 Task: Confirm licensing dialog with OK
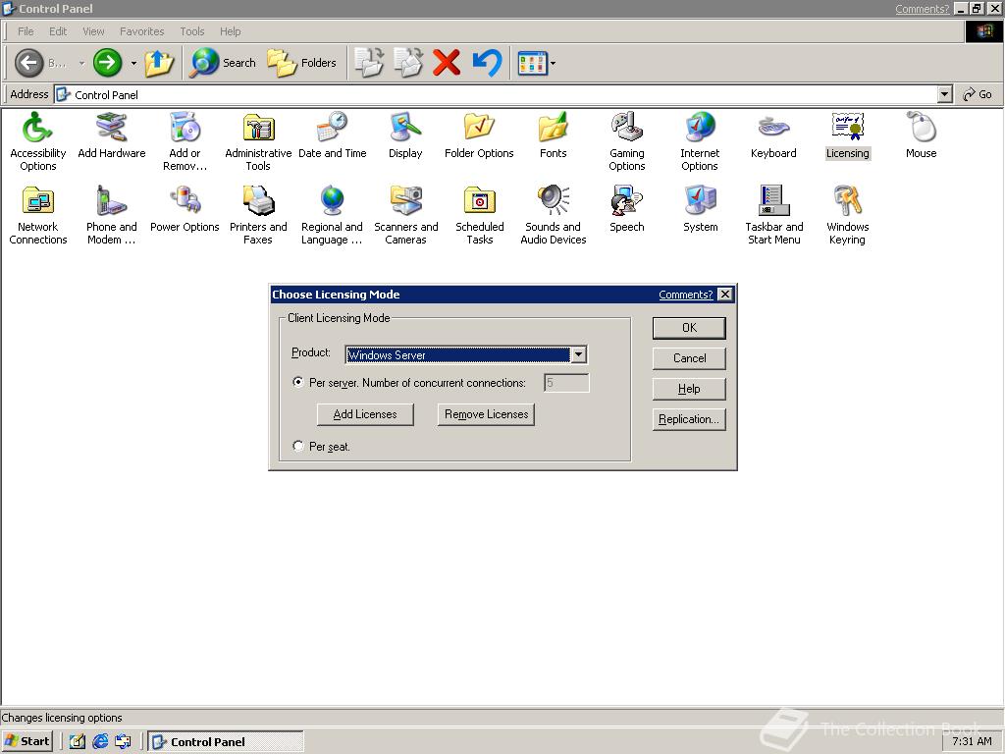(689, 328)
